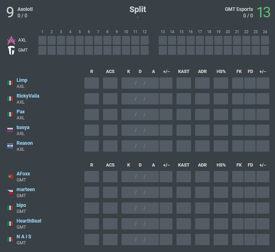The width and height of the screenshot is (275, 252).
Task: Click the HS% column header in GMT table
Action: (221, 165)
